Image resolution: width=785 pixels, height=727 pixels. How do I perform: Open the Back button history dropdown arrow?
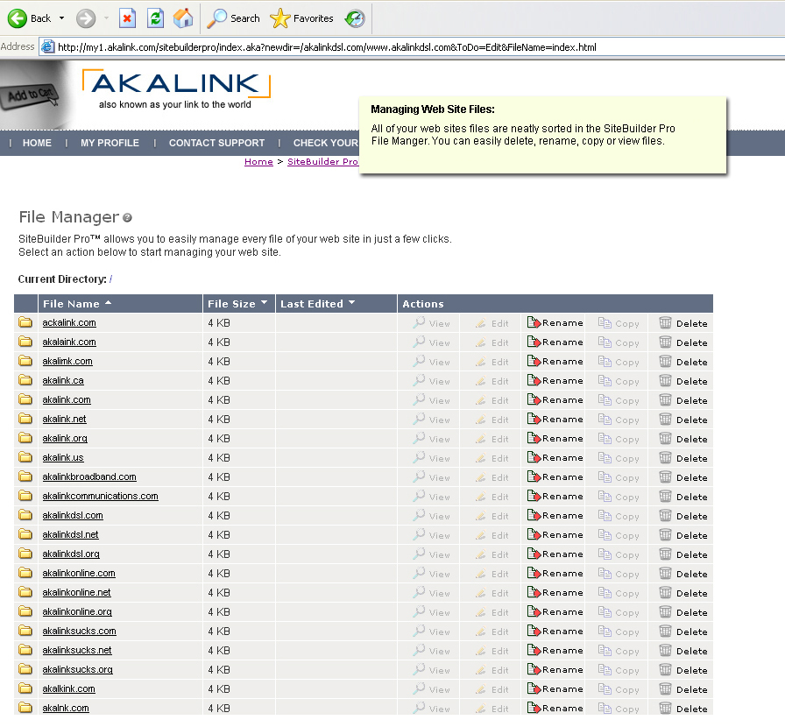(x=60, y=18)
